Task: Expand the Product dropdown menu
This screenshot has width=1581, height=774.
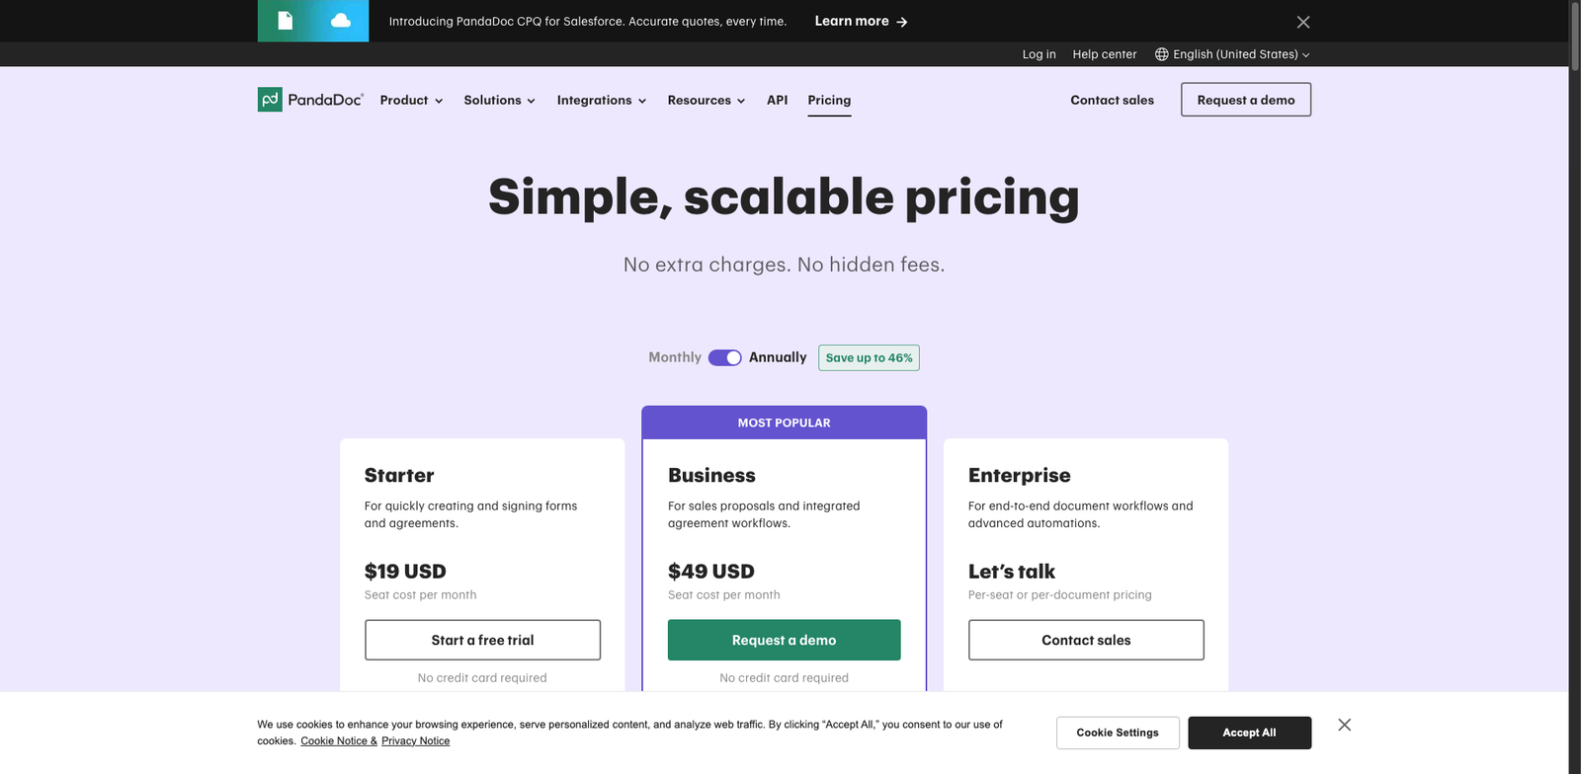Action: point(411,100)
